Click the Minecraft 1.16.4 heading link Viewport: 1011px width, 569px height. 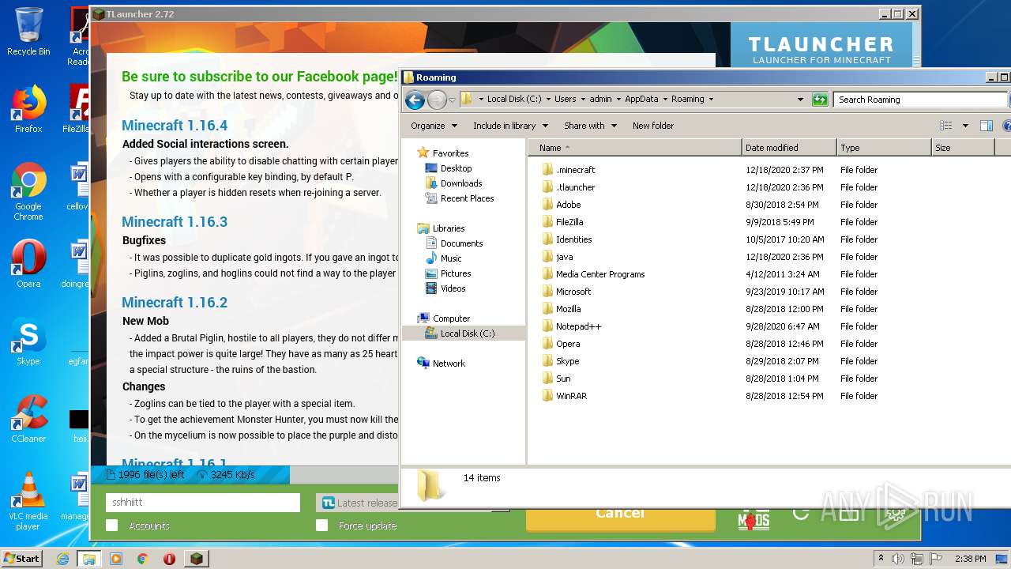175,126
